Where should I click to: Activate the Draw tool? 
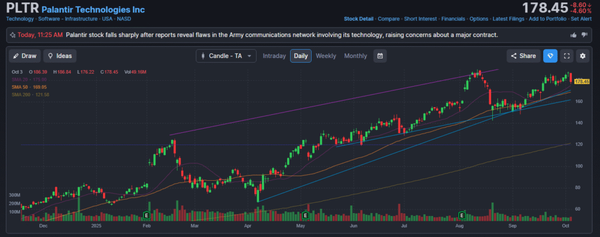[x=25, y=56]
